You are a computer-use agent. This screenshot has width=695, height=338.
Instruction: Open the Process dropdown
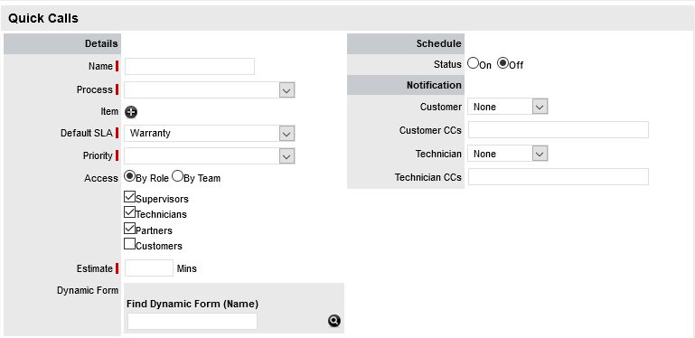[x=210, y=90]
